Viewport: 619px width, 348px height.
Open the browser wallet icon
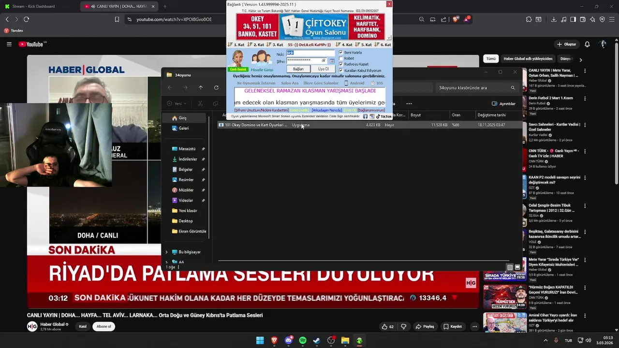click(583, 19)
